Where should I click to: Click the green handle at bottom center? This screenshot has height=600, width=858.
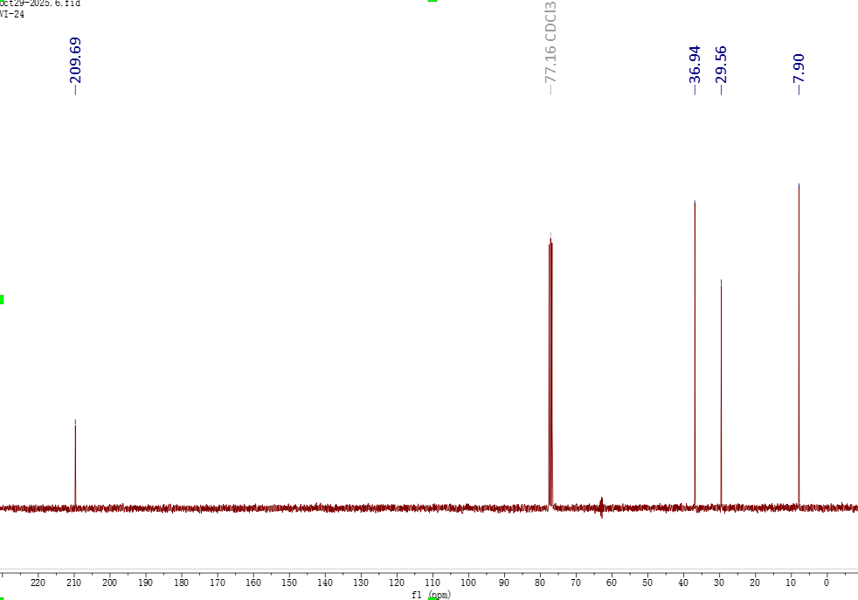[432, 598]
